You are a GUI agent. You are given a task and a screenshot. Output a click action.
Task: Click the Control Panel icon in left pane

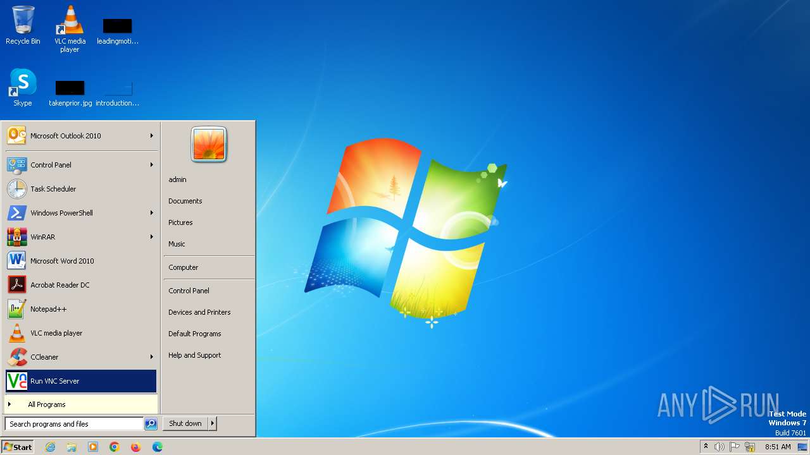click(x=17, y=164)
